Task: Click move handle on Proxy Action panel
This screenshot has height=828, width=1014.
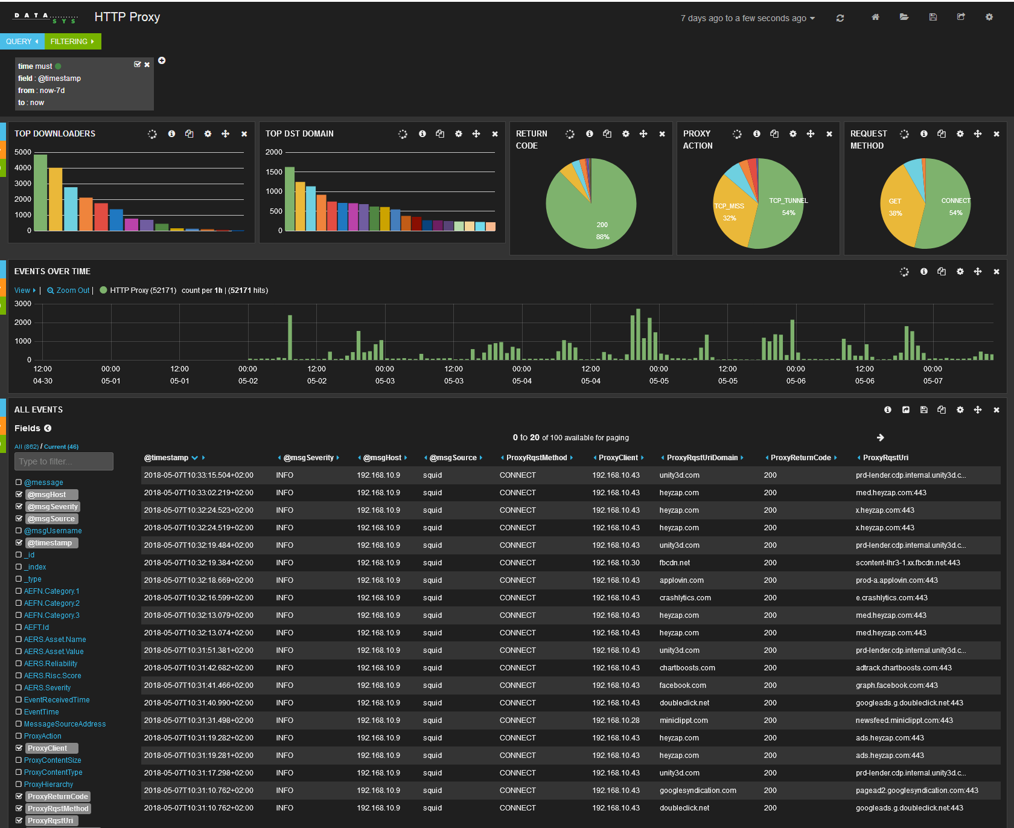Action: pos(811,133)
